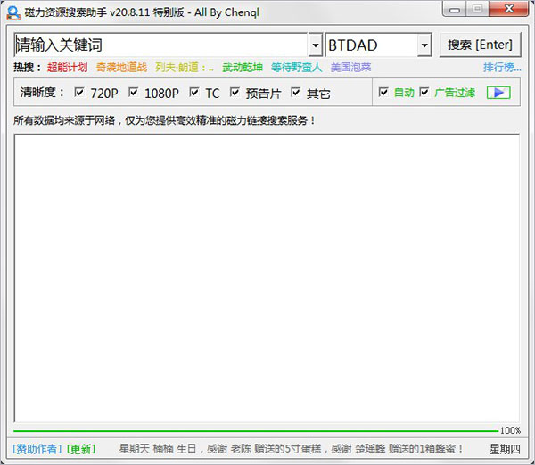Expand the keyword history dropdown arrow
Screen dimensions: 535x465
coord(316,45)
